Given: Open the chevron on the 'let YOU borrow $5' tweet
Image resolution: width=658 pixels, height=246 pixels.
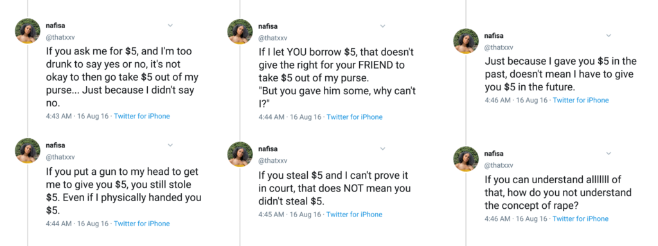Looking at the screenshot, I should tap(382, 26).
